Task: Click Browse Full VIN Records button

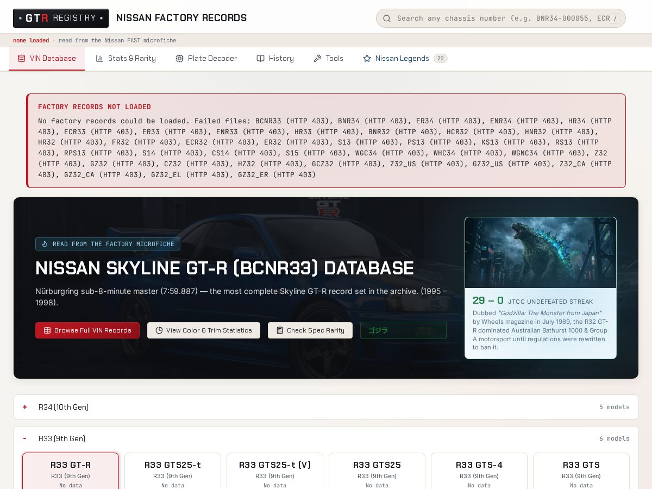Action: tap(87, 330)
